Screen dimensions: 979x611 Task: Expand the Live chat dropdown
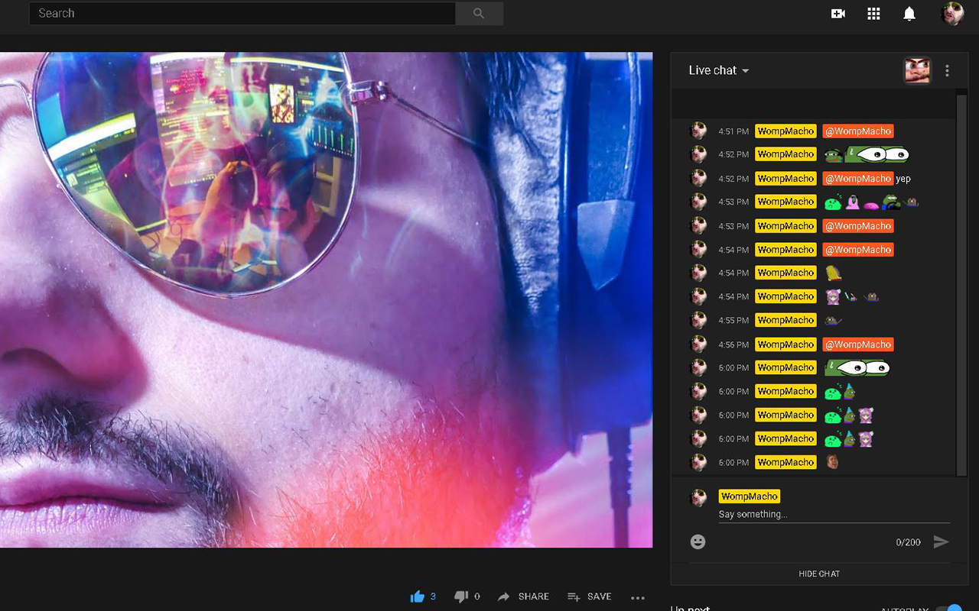coord(719,70)
